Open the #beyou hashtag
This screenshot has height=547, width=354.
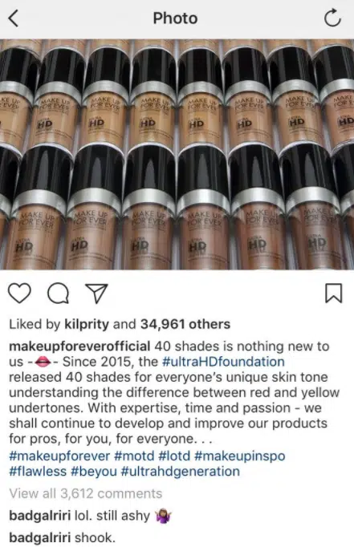[x=94, y=472]
